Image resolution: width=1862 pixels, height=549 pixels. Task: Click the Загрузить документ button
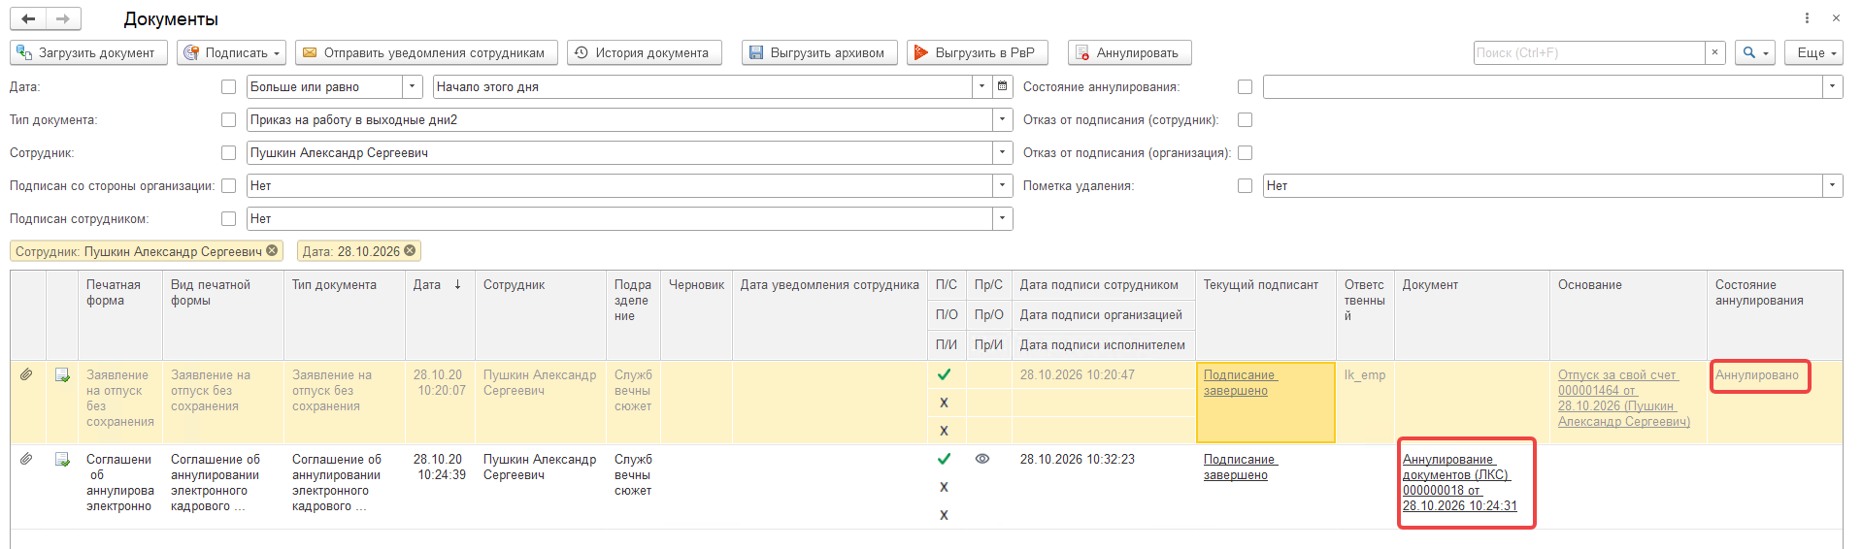88,52
